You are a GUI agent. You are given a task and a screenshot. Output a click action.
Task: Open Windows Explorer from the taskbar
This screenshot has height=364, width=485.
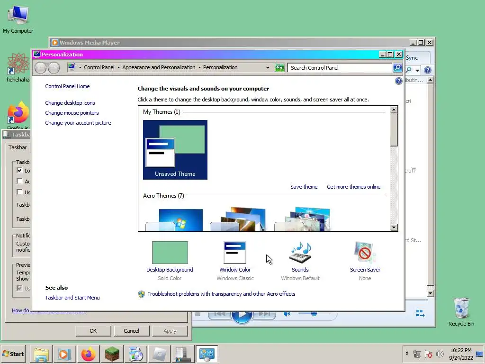coord(41,354)
